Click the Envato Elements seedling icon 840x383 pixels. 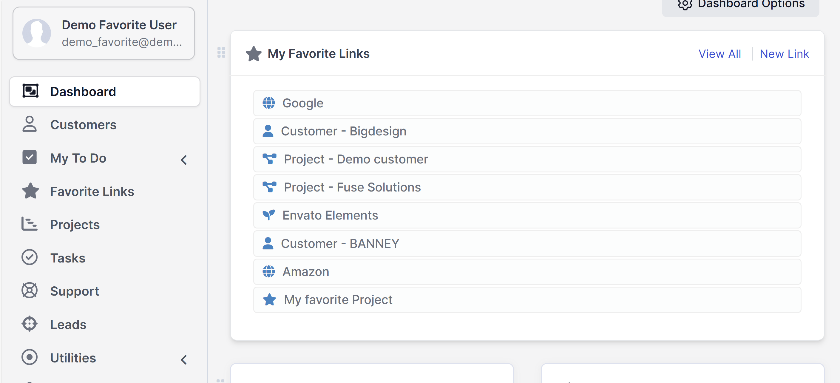[269, 215]
